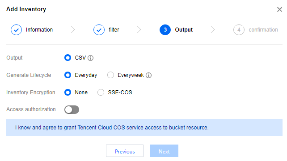Click the info icon beside Everyweek
Viewport: 287px width, 161px height.
tap(148, 75)
